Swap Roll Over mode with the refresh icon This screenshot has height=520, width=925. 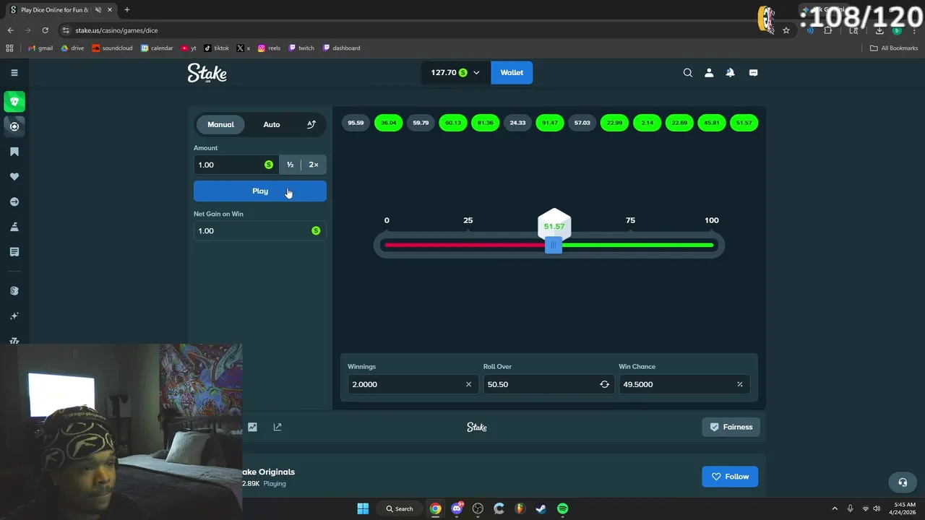point(604,384)
